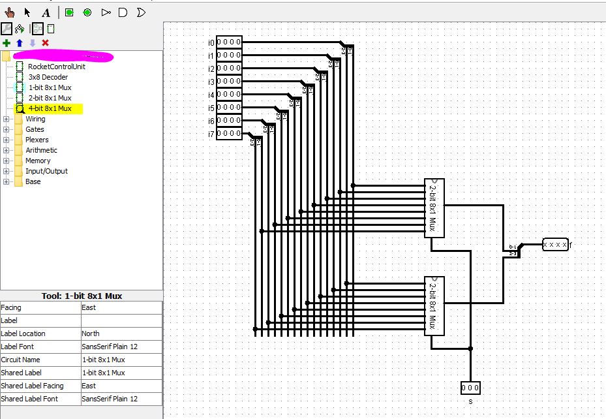This screenshot has width=606, height=419.
Task: Edit the Circuit Name value field
Action: [121, 360]
